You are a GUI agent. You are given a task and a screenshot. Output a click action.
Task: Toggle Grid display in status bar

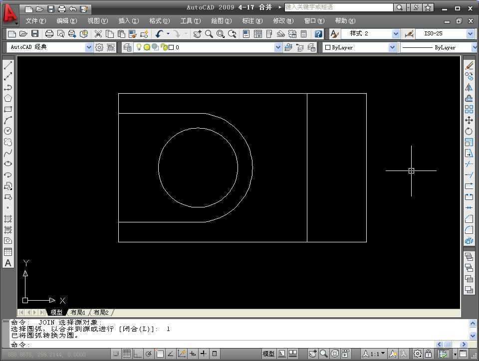coord(126,354)
